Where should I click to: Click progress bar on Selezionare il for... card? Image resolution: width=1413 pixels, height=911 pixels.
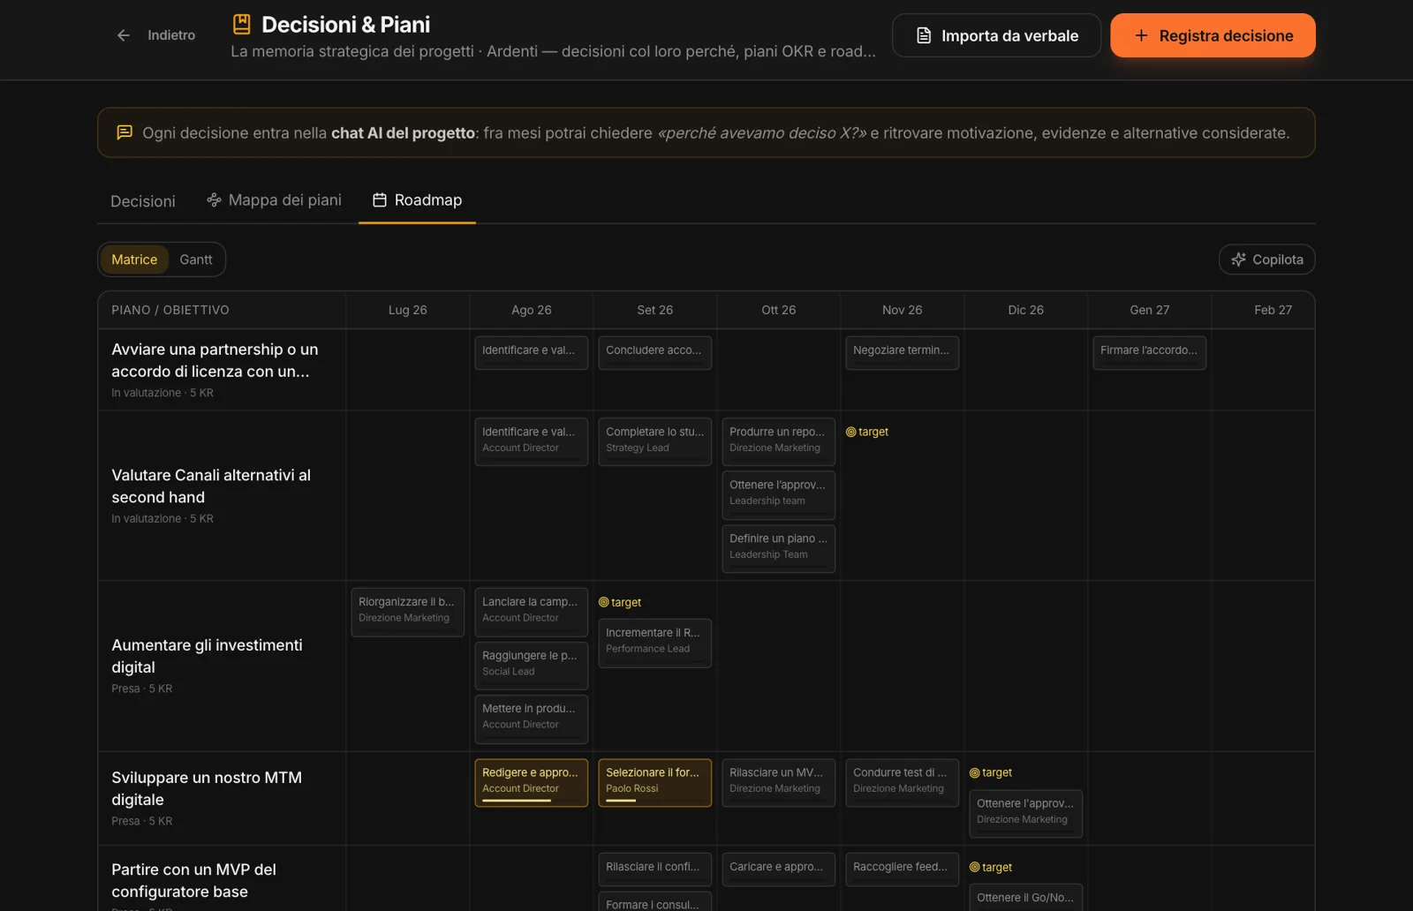tap(654, 801)
